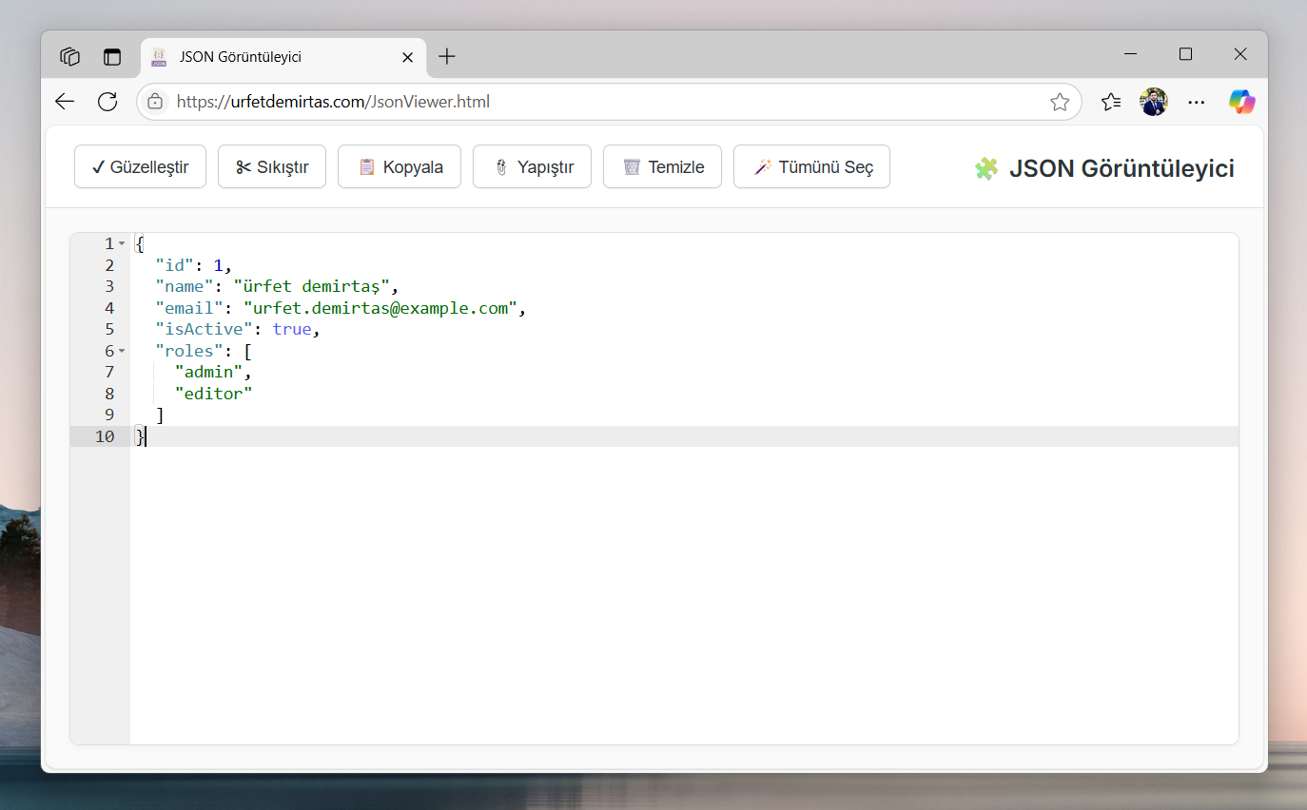Open a new tab with the plus icon
The height and width of the screenshot is (810, 1307).
click(447, 57)
